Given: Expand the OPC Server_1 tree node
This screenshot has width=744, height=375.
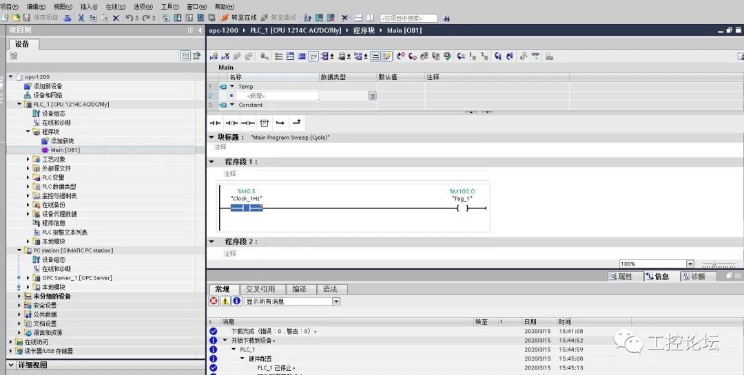Looking at the screenshot, I should [28, 278].
